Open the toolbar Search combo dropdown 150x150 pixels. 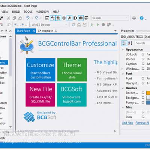(127, 18)
